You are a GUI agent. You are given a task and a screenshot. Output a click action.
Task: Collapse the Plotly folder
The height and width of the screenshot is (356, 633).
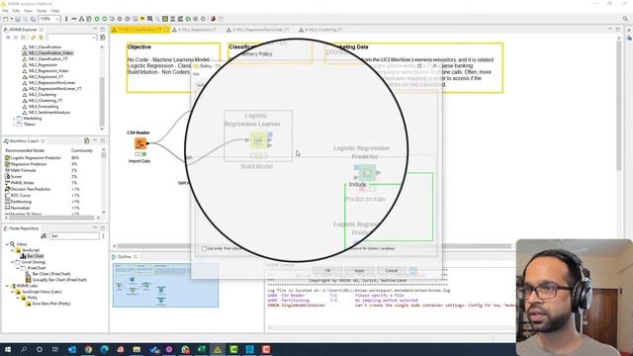pos(18,298)
